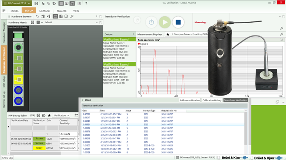Click the Add new calibration button

tap(189, 100)
